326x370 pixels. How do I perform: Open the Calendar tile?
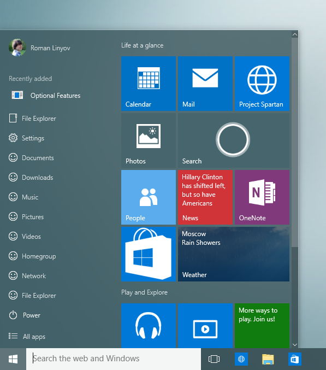pyautogui.click(x=149, y=84)
